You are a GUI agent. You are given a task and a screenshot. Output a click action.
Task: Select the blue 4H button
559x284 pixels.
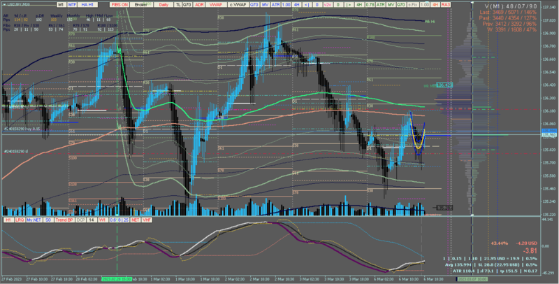point(296,5)
